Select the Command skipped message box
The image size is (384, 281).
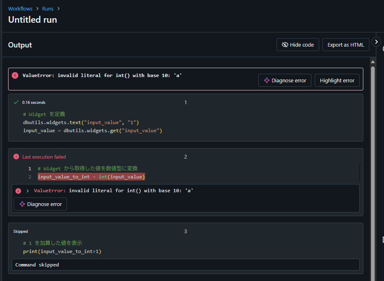[185, 264]
